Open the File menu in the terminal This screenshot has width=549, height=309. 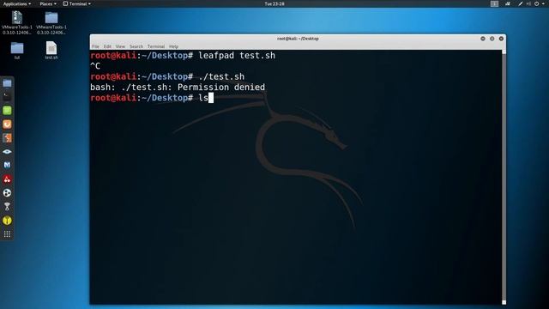(x=95, y=46)
